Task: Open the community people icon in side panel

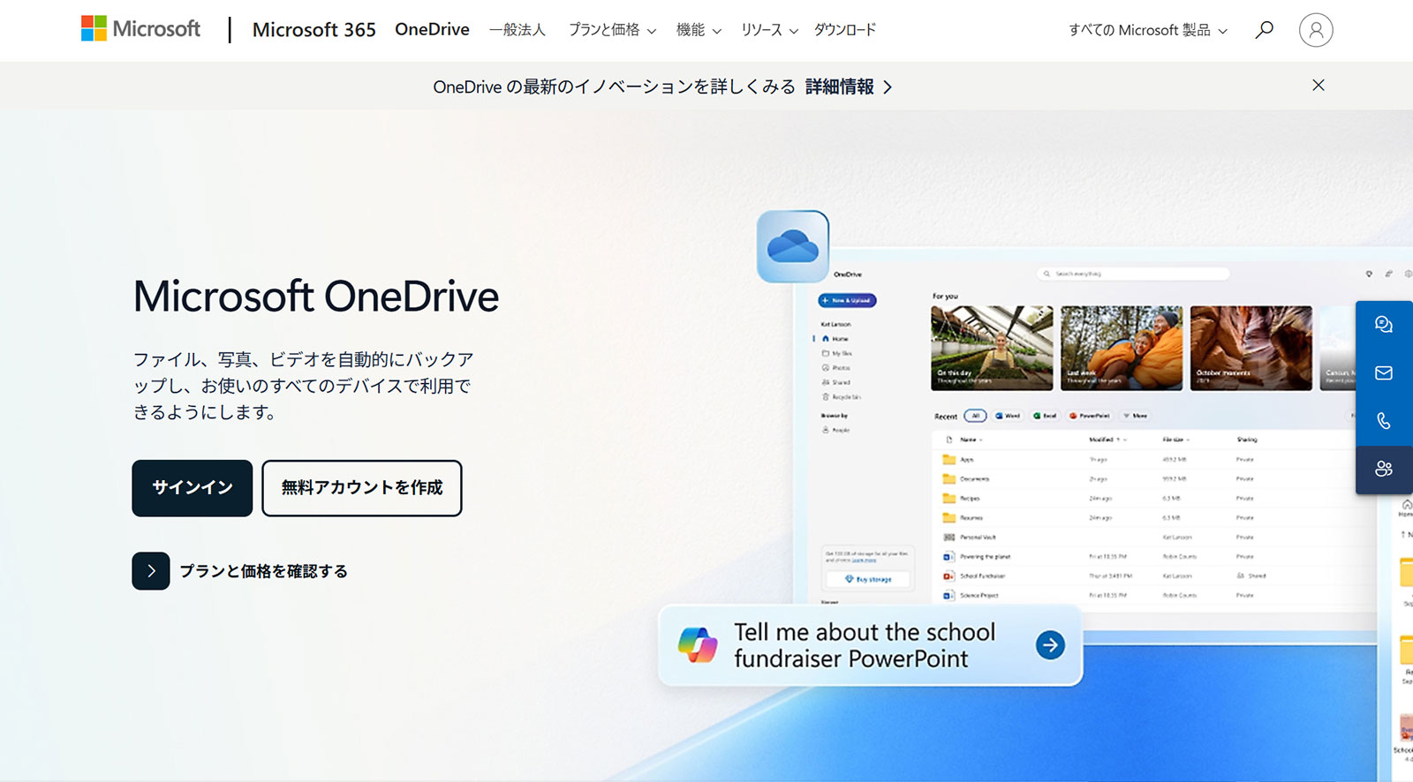Action: click(x=1384, y=469)
